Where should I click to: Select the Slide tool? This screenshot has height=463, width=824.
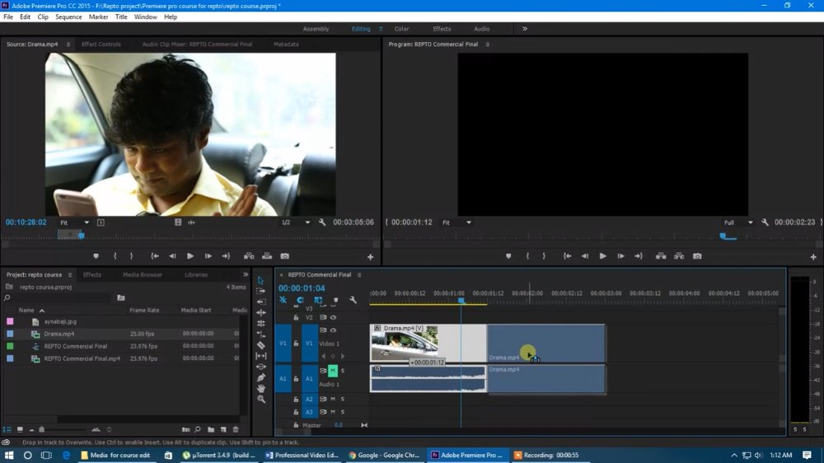click(x=260, y=367)
